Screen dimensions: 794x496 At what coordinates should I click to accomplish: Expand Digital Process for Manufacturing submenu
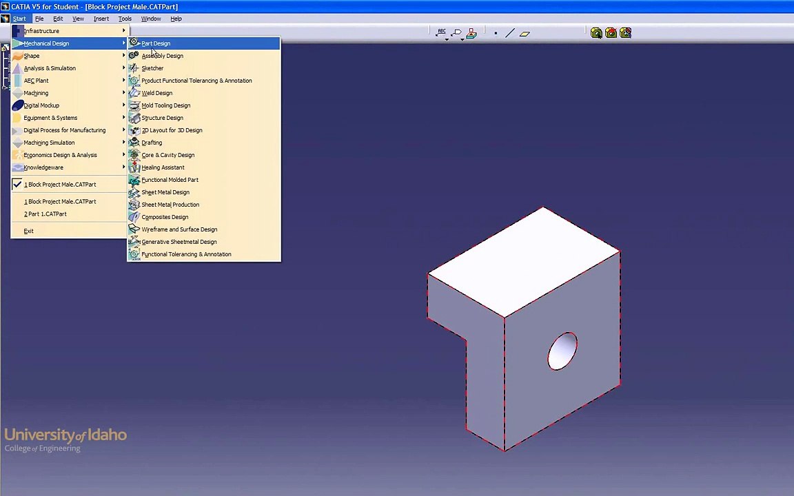coord(69,130)
